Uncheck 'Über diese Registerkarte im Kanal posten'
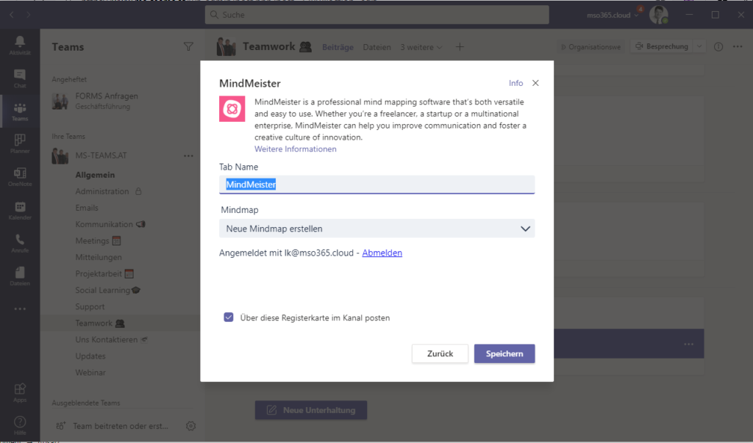Viewport: 753px width, 443px height. tap(229, 317)
